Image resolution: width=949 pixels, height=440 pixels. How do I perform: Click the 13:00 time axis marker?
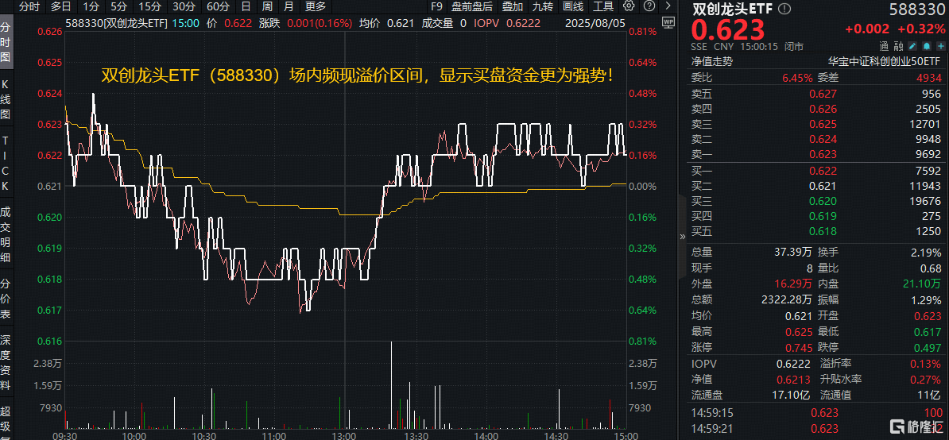click(344, 435)
